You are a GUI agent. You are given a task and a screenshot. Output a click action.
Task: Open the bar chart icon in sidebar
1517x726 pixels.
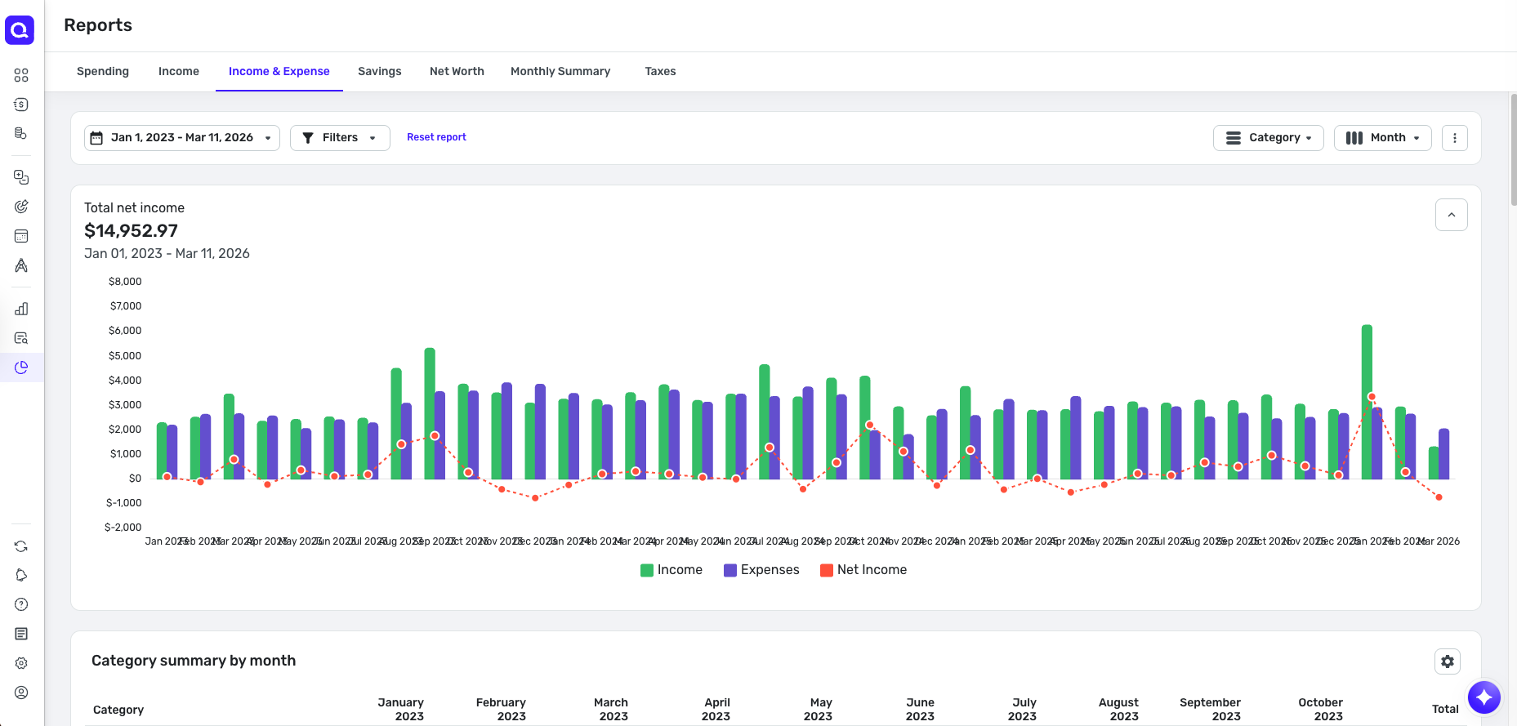tap(21, 309)
